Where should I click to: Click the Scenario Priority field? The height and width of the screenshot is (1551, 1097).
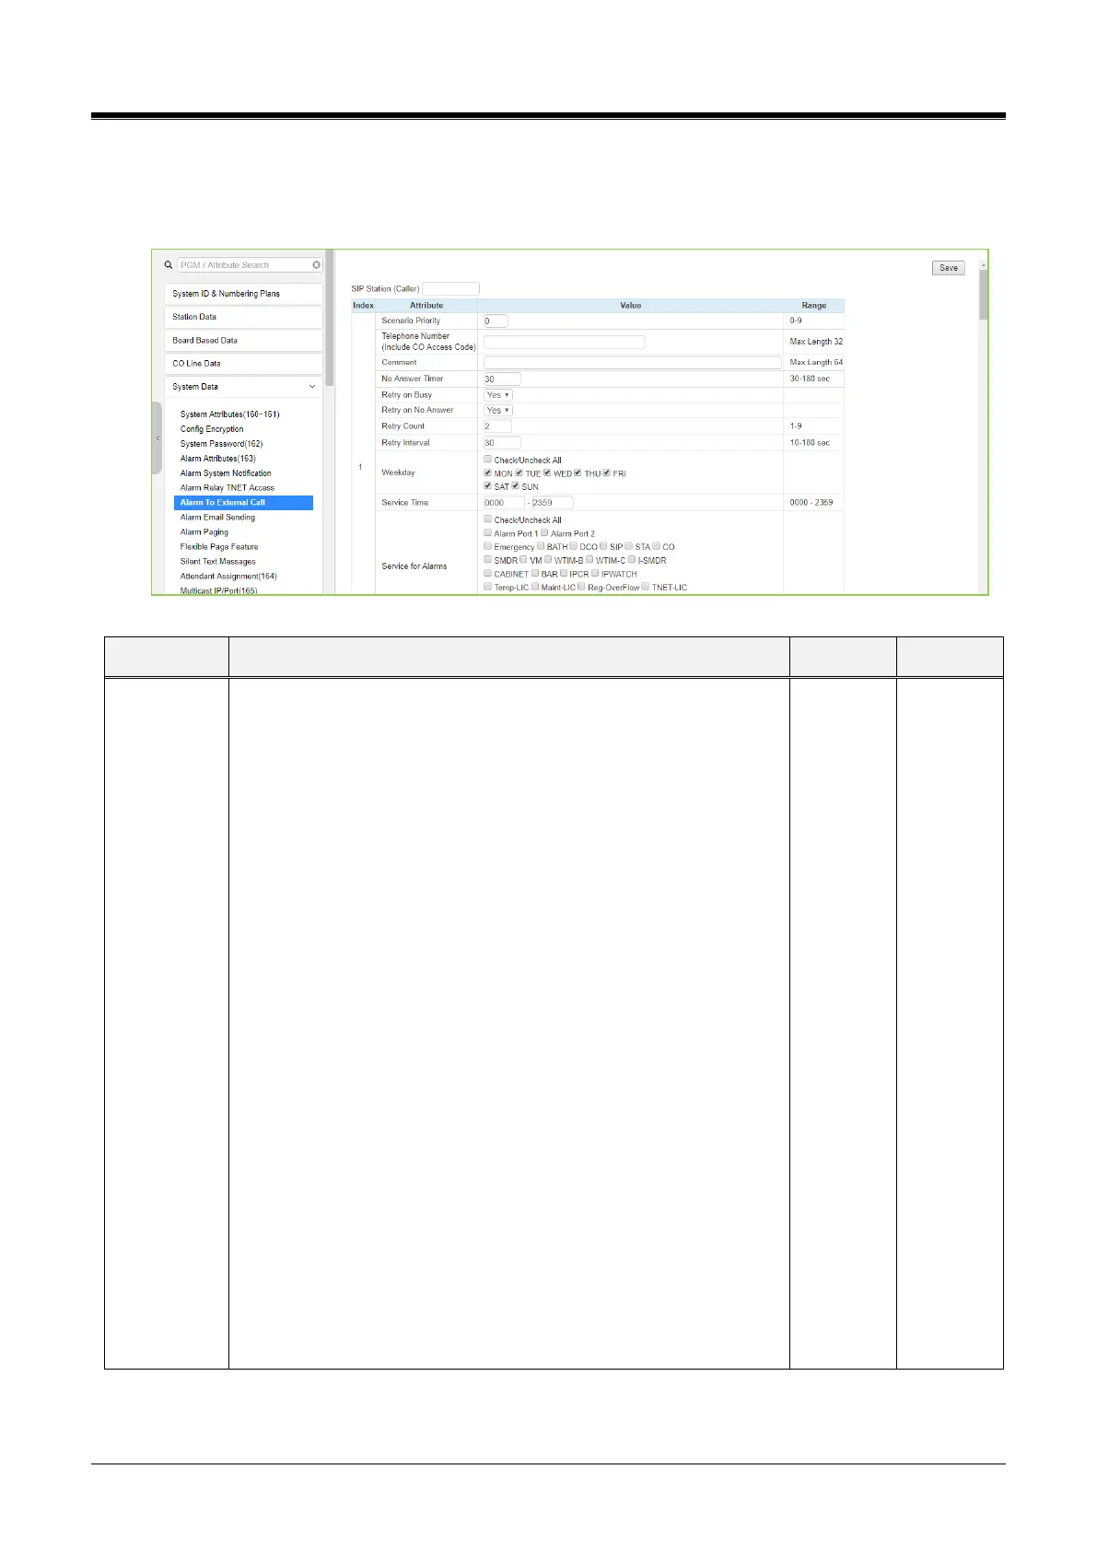496,321
